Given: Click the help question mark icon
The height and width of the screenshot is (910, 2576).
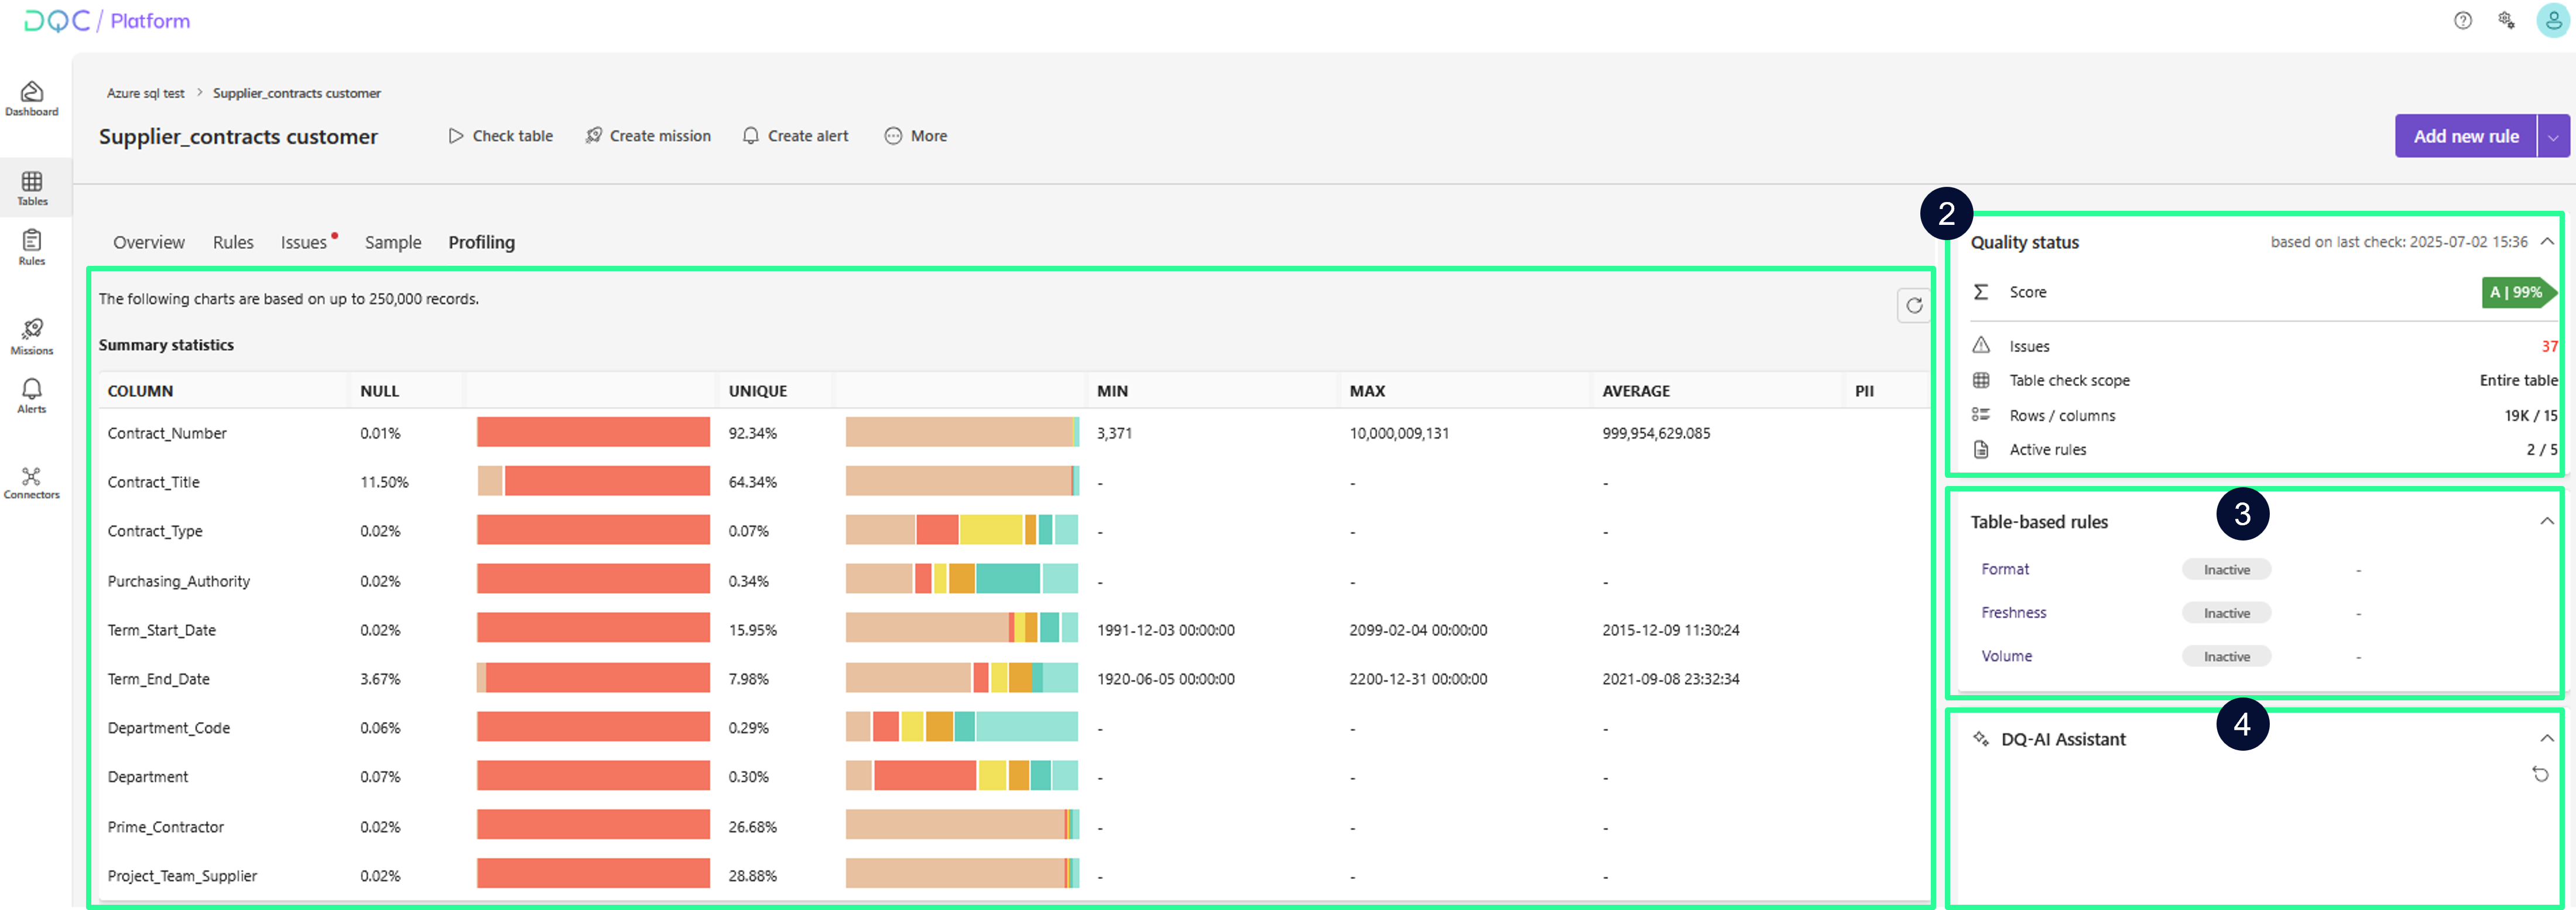Looking at the screenshot, I should point(2462,21).
